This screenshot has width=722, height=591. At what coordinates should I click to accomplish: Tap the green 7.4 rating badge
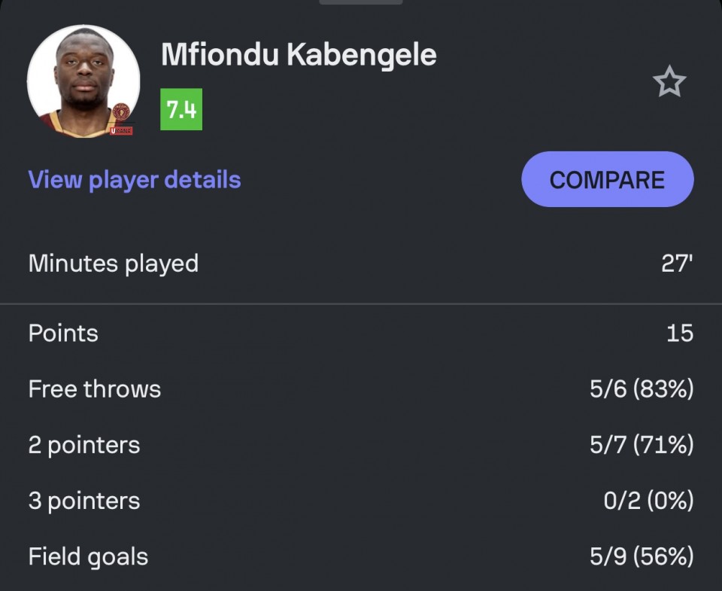(181, 109)
